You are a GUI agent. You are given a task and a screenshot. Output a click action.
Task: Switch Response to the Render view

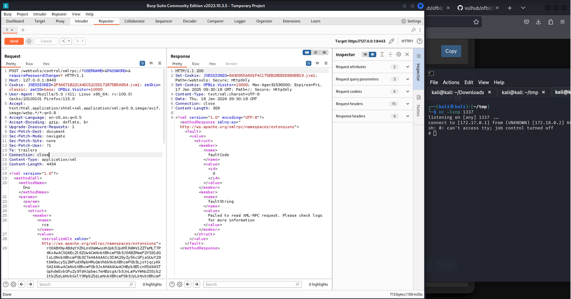coord(232,64)
